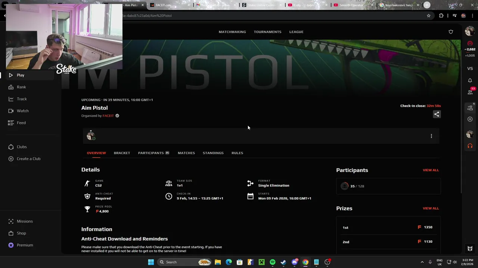The image size is (478, 268).
Task: Switch to the Stake Online Casino tab
Action: coord(262,5)
